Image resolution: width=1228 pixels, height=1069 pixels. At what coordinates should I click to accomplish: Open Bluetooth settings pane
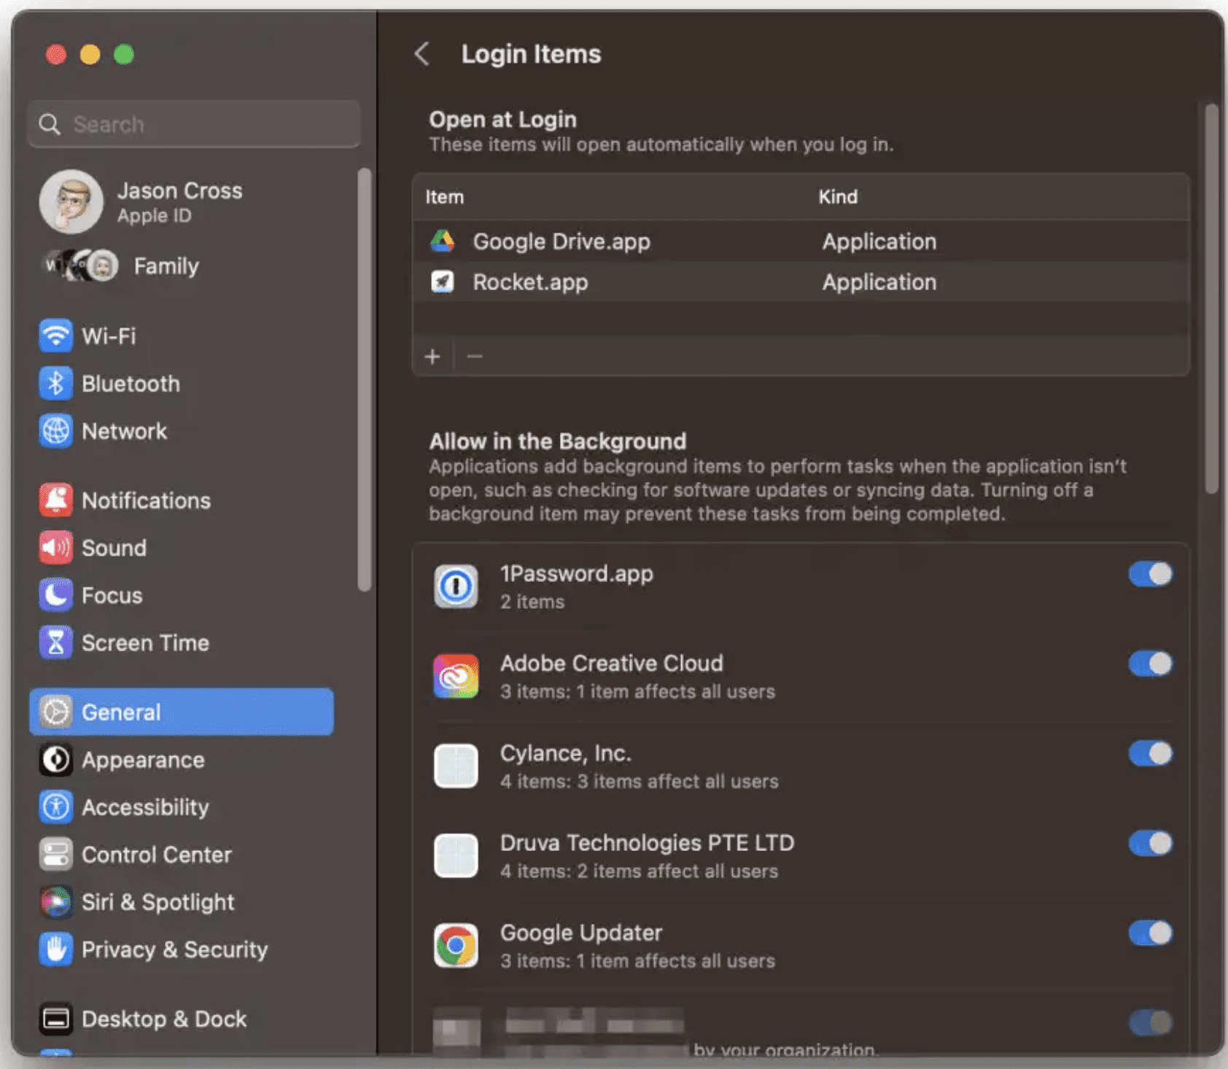point(181,384)
